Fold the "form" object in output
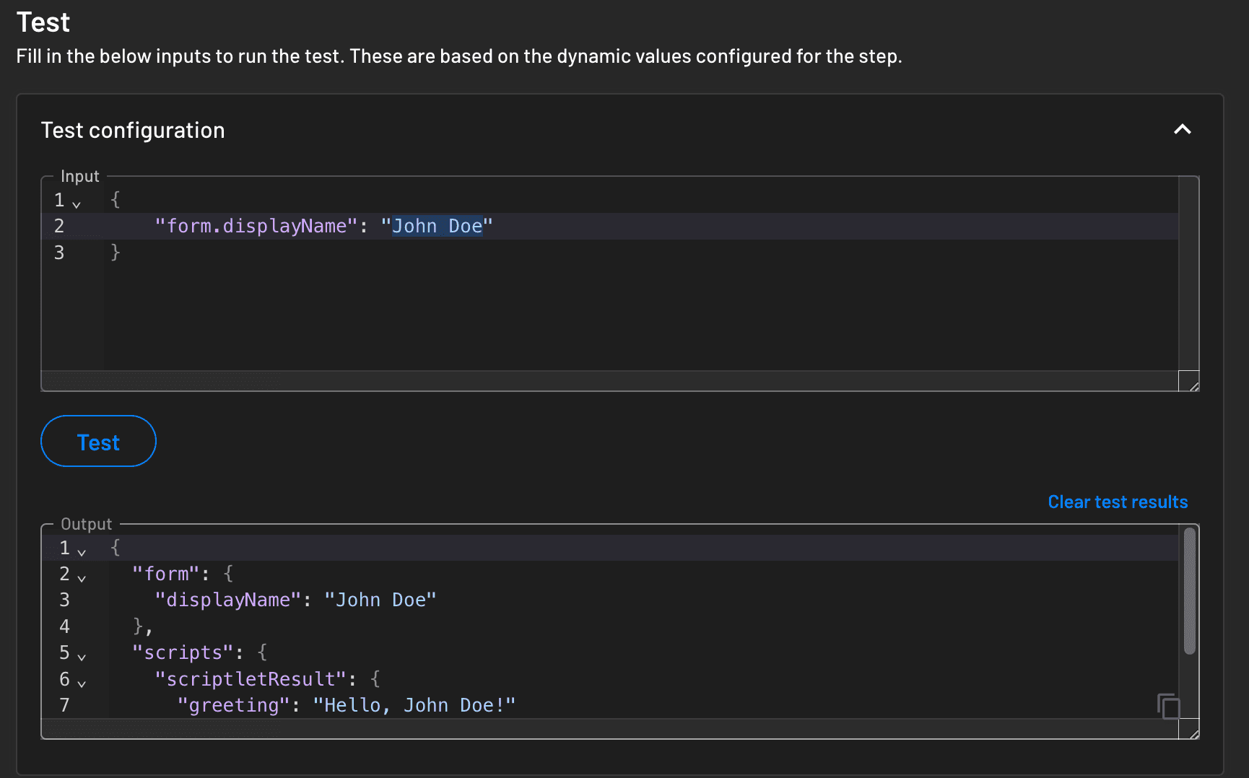The image size is (1249, 778). pos(82,579)
